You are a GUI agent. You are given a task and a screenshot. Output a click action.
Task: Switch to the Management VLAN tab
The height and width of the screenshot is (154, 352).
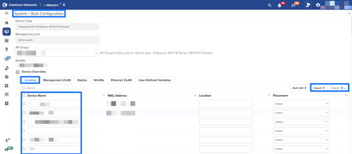tap(57, 80)
